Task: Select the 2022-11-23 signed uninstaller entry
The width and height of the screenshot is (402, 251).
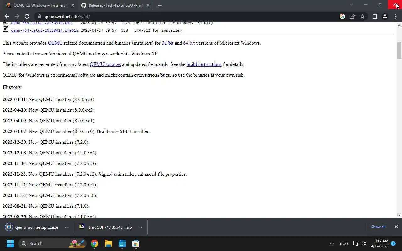Action: (95, 174)
